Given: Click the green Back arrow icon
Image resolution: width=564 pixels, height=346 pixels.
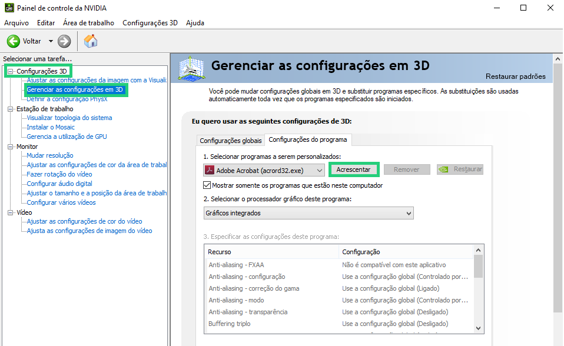Looking at the screenshot, I should pyautogui.click(x=14, y=41).
